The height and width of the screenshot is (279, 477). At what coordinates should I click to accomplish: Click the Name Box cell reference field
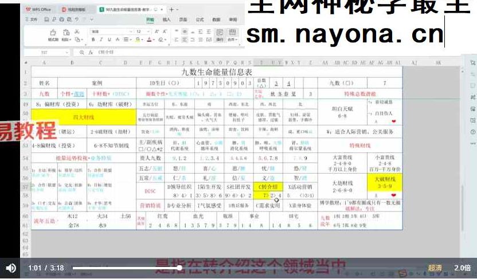point(44,53)
